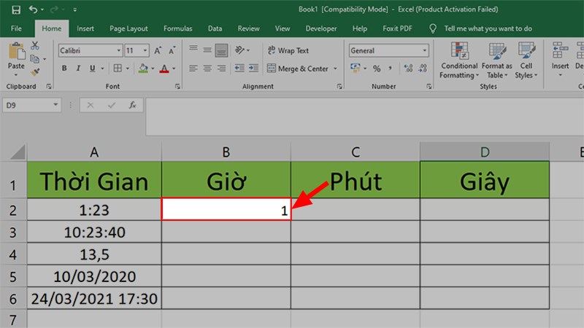Switch to the Insert ribbon tab

(x=85, y=28)
